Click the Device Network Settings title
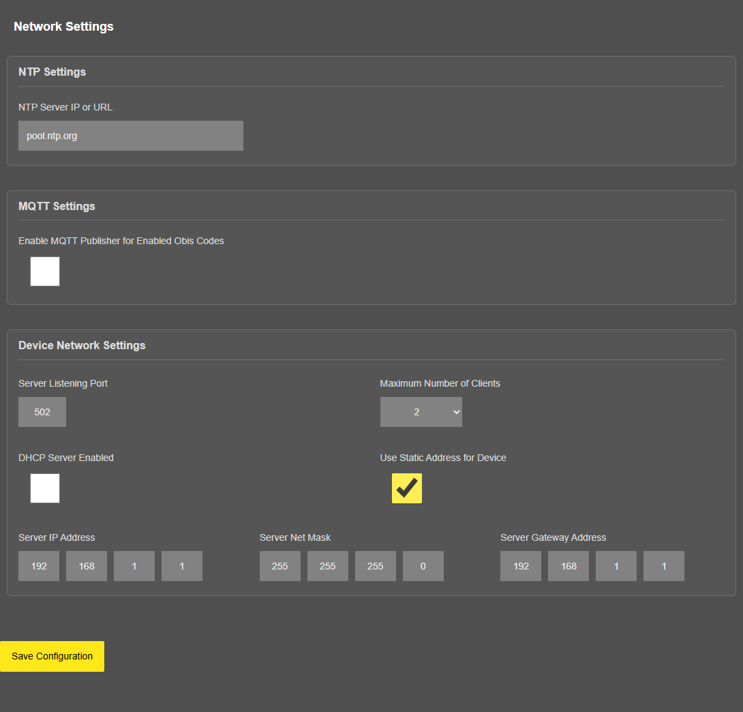This screenshot has width=743, height=712. click(82, 345)
